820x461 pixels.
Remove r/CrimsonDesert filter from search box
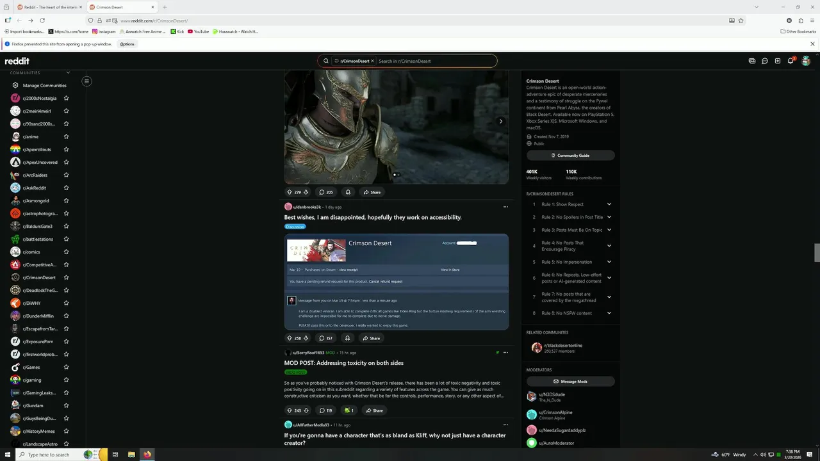[372, 61]
